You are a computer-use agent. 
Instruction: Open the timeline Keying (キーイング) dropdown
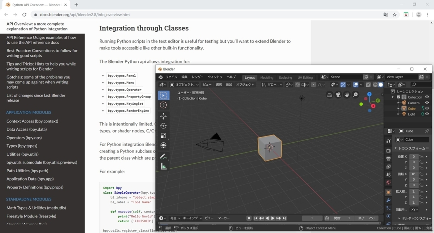(193, 218)
